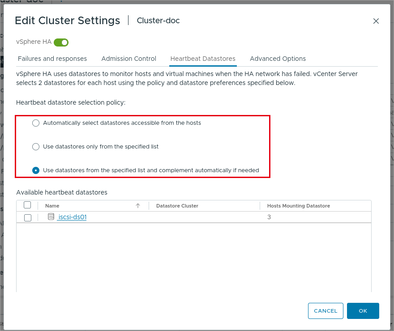Viewport: 394px width, 331px height.
Task: Choose use datastores only from specified list
Action: coord(36,147)
